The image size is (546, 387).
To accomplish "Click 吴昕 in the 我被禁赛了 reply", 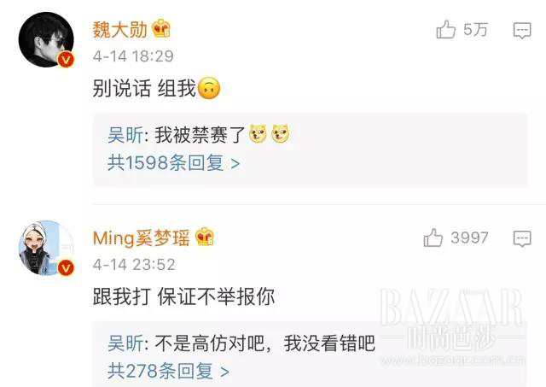I will coord(125,135).
